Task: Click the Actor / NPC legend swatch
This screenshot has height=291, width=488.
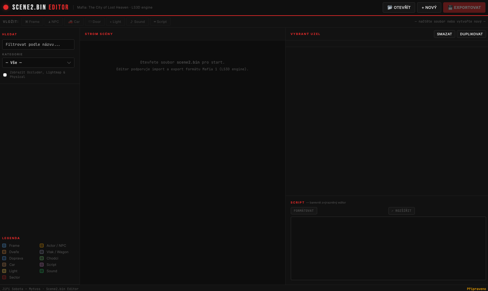Action: [x=42, y=246]
